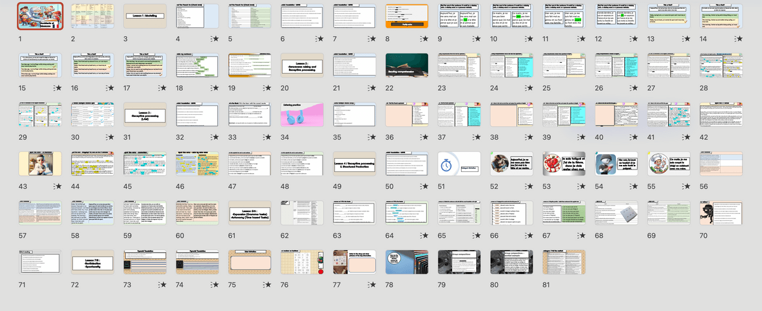This screenshot has height=311, width=762.
Task: Click the star icon under slide 18
Action: point(215,88)
